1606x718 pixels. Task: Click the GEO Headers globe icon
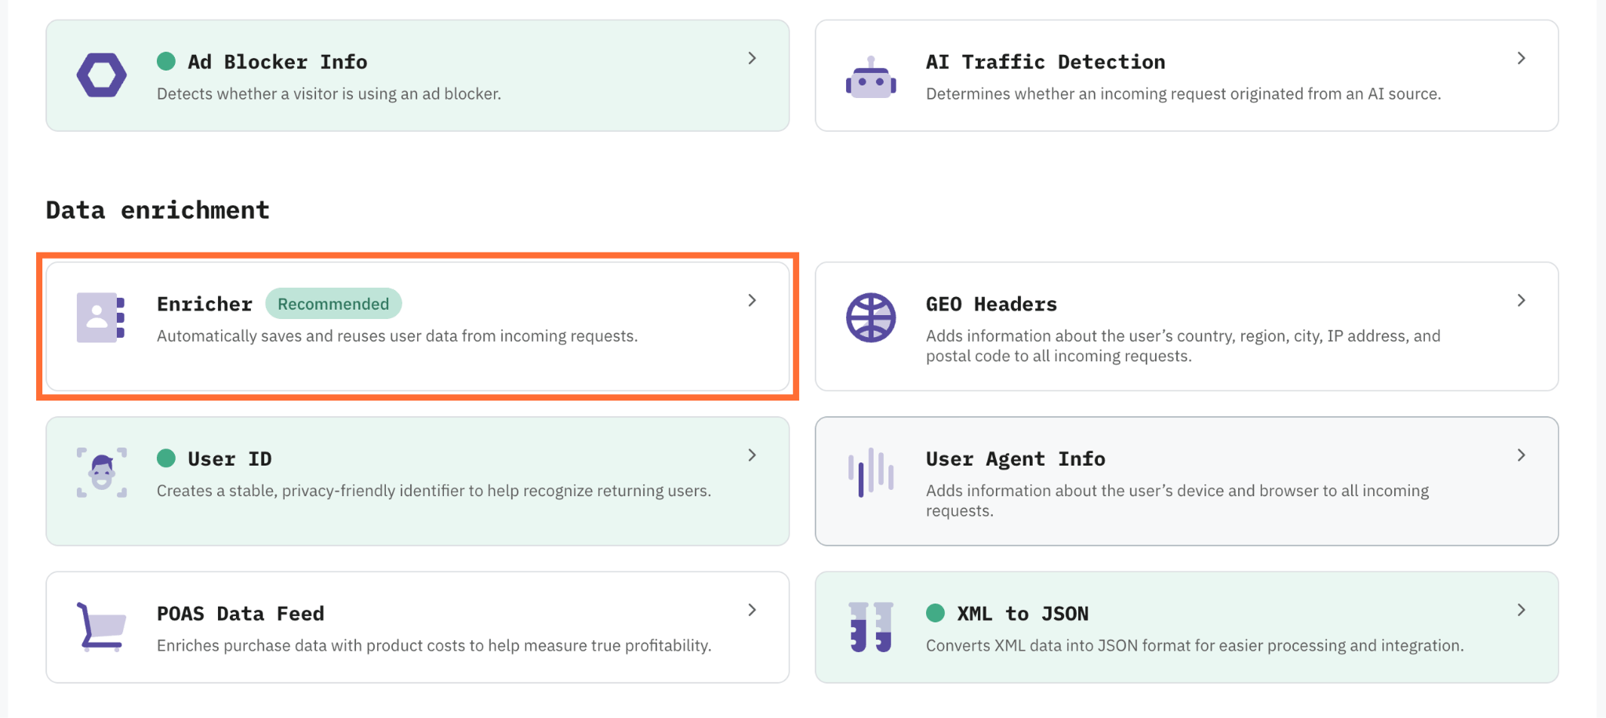(871, 317)
